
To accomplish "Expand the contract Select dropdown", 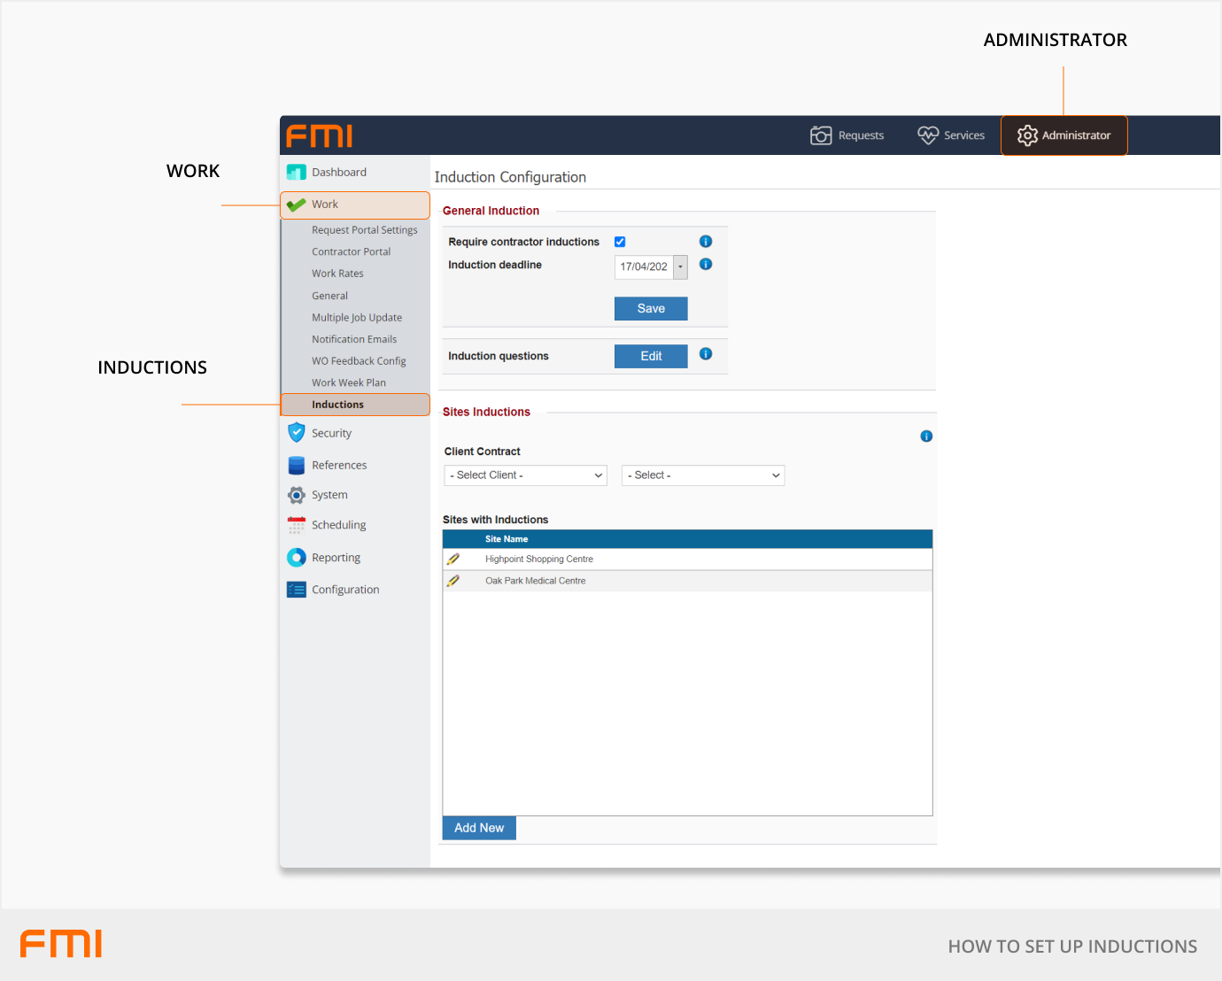I will 703,475.
